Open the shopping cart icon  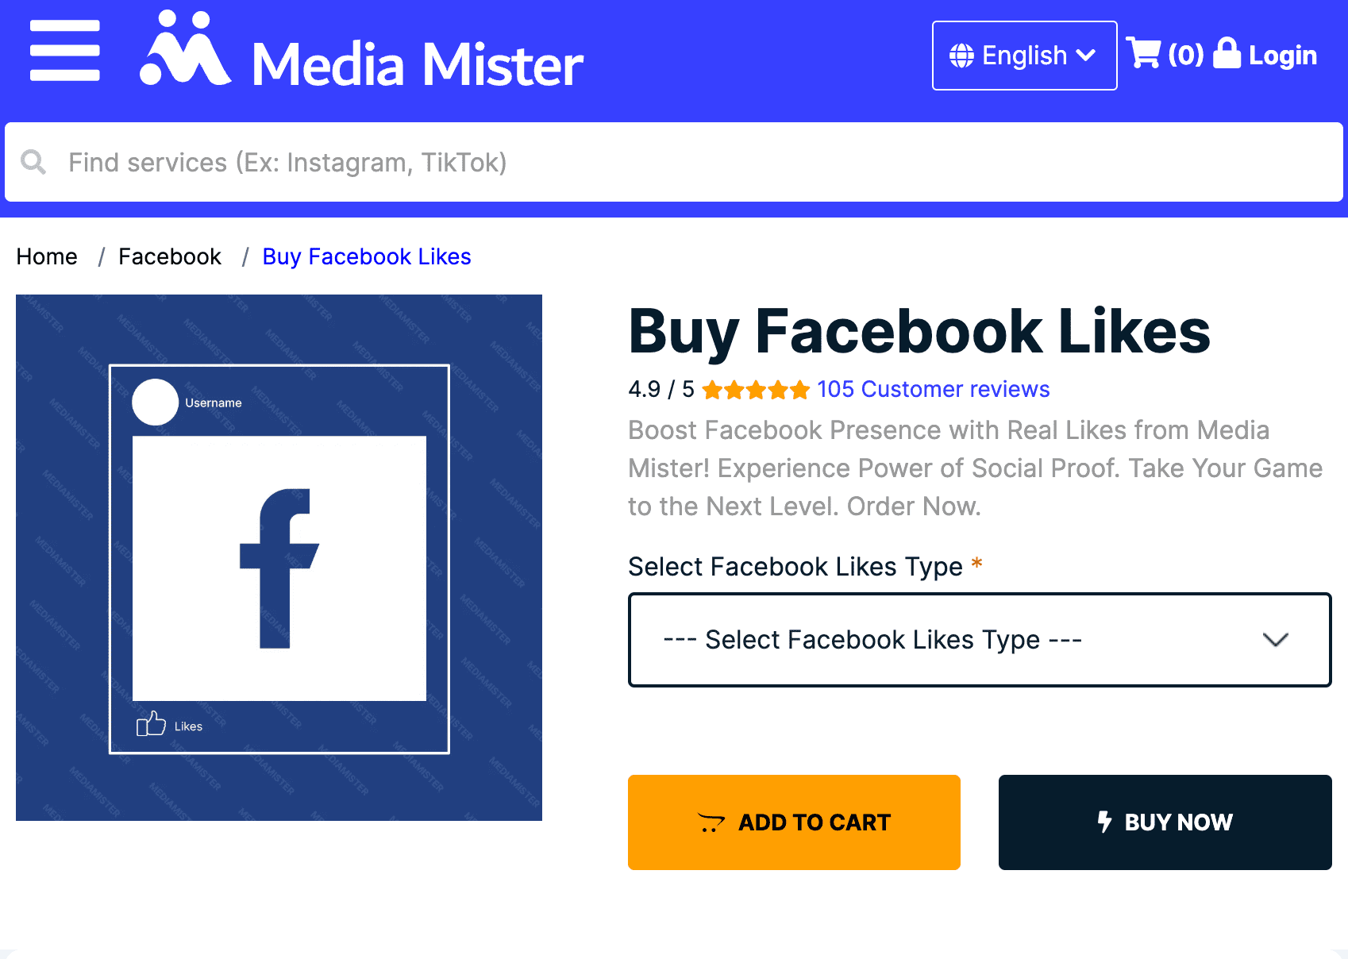coord(1146,53)
